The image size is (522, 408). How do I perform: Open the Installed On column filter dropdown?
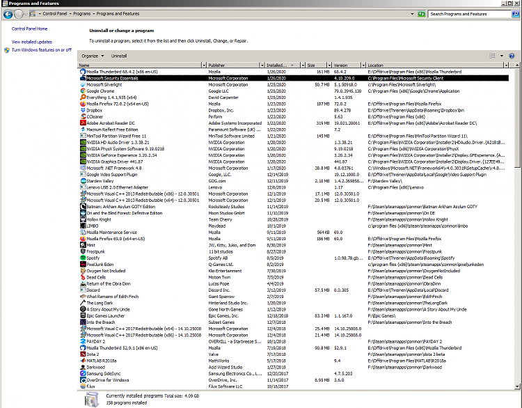[x=303, y=65]
